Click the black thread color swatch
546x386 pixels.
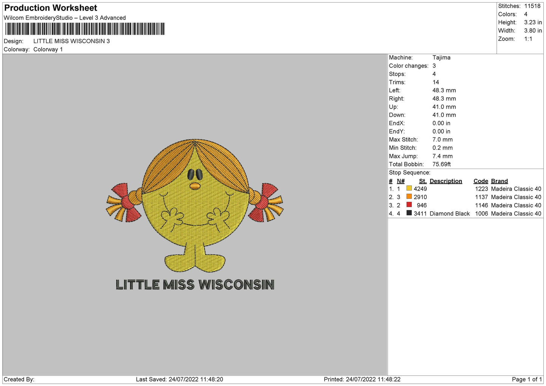(x=409, y=213)
